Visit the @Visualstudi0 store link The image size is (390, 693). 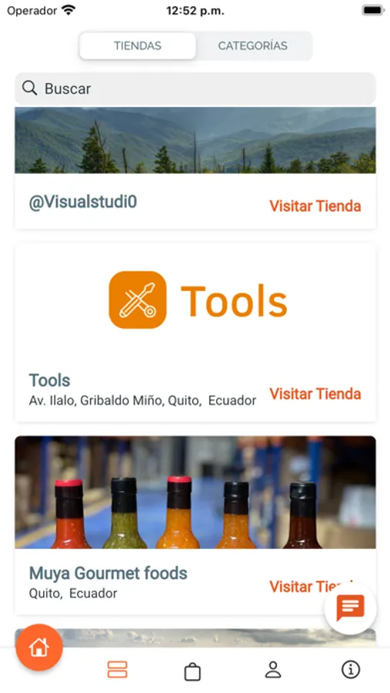click(x=315, y=206)
